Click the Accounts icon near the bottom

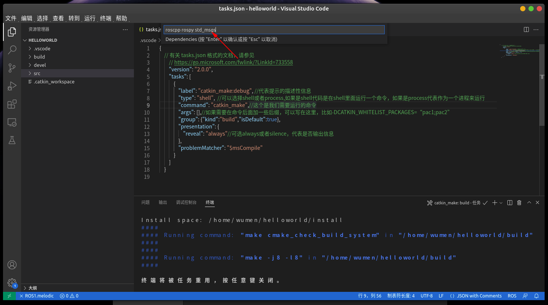tap(12, 265)
